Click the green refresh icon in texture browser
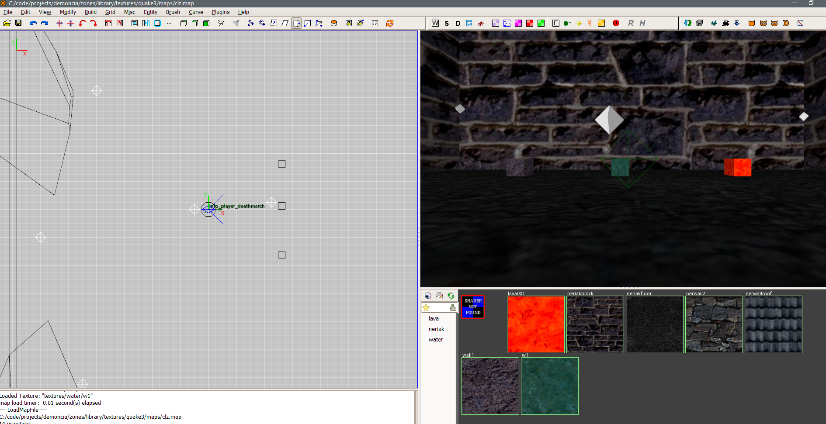The height and width of the screenshot is (424, 826). click(x=451, y=296)
